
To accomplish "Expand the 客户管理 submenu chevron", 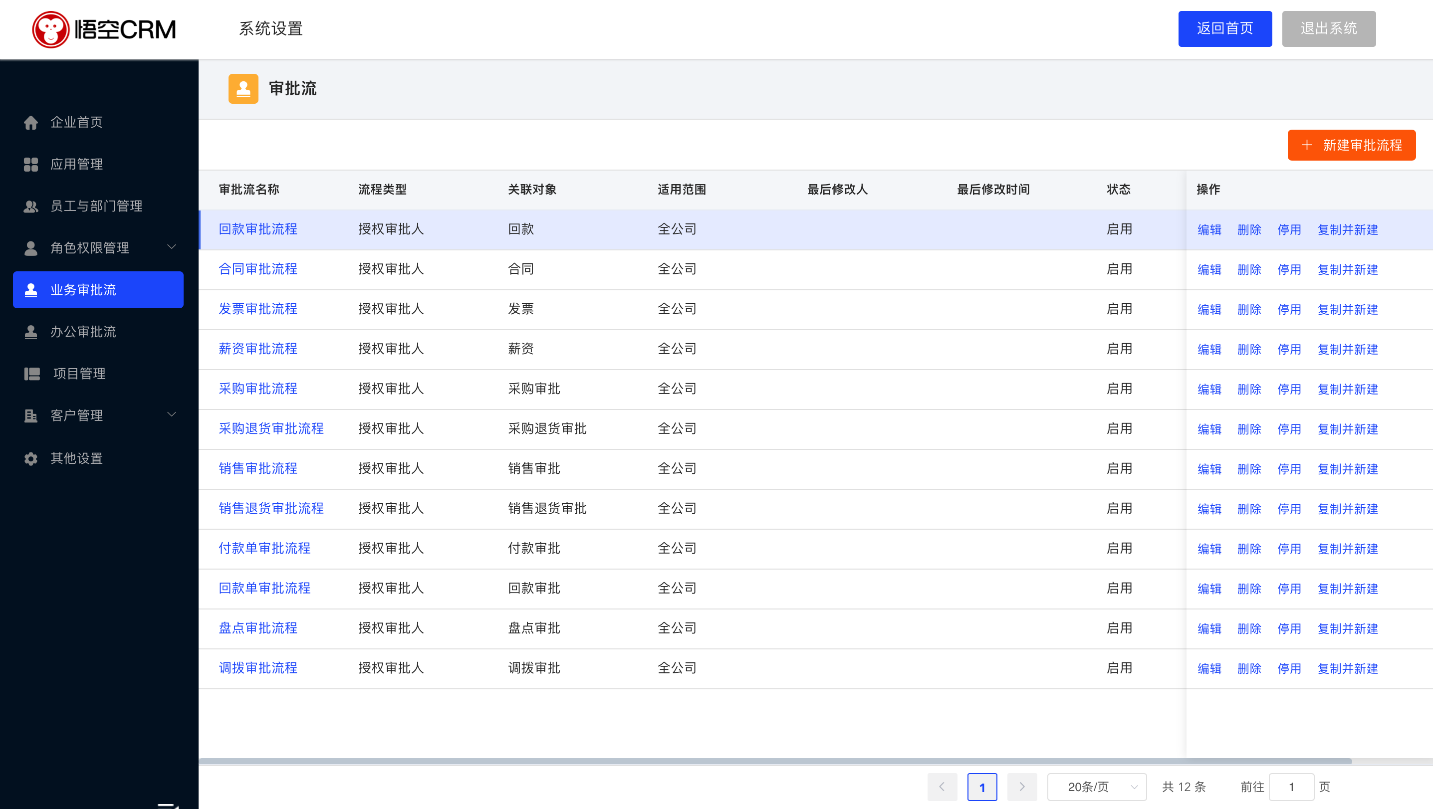I will point(171,414).
